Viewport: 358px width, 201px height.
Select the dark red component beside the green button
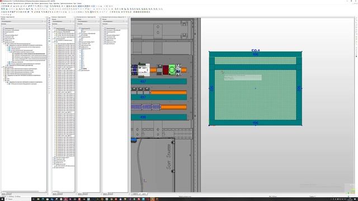click(166, 70)
